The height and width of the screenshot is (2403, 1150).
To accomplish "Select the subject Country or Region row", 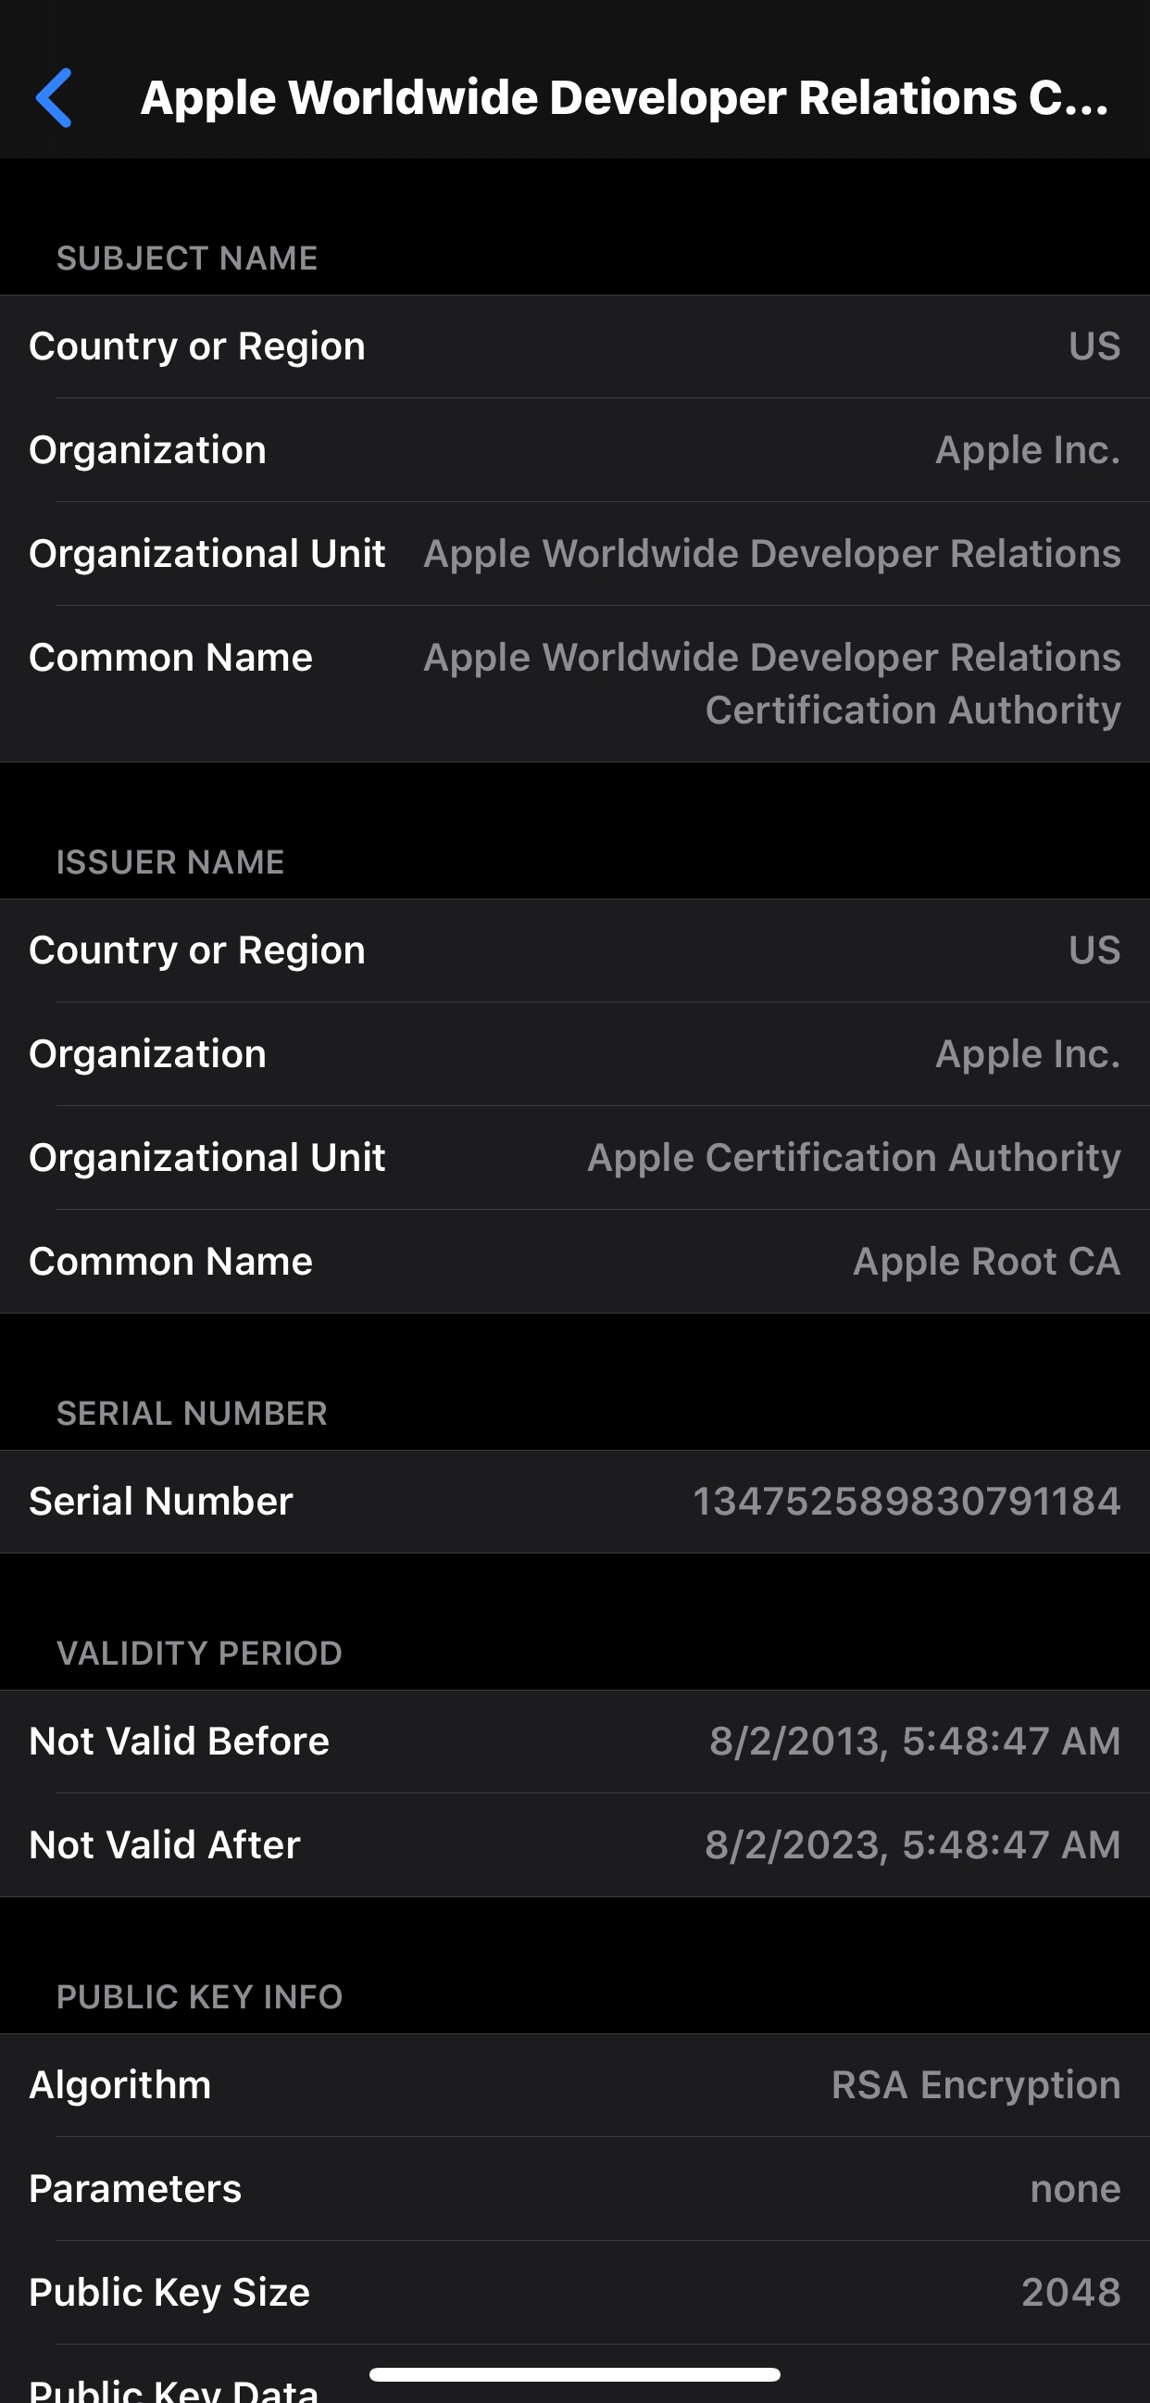I will click(574, 346).
